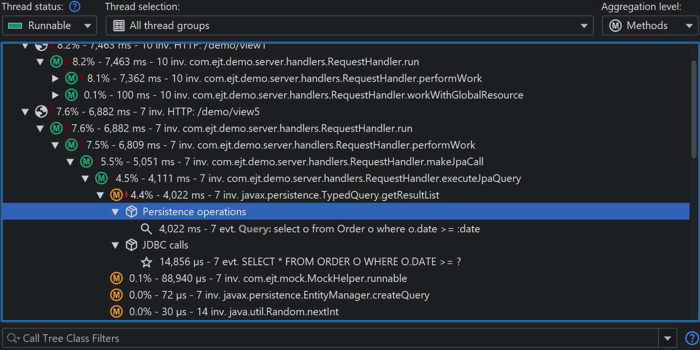700x350 pixels.
Task: Click orange method icon of EntityManager.createQuery
Action: [x=116, y=295]
